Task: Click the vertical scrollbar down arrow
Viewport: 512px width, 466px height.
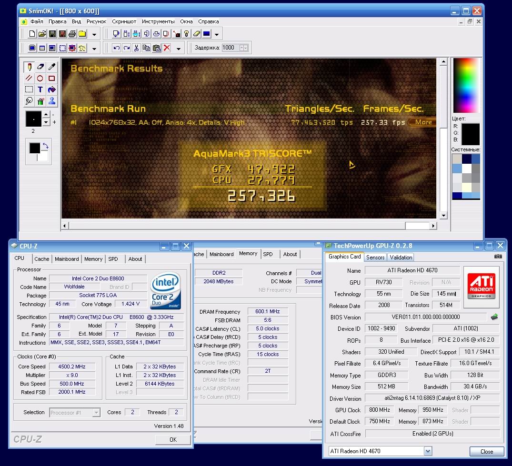Action: pos(443,215)
